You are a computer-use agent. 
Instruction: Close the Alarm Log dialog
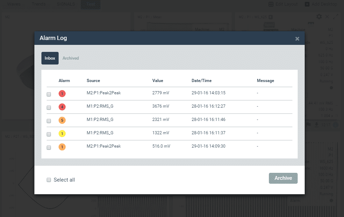click(297, 39)
